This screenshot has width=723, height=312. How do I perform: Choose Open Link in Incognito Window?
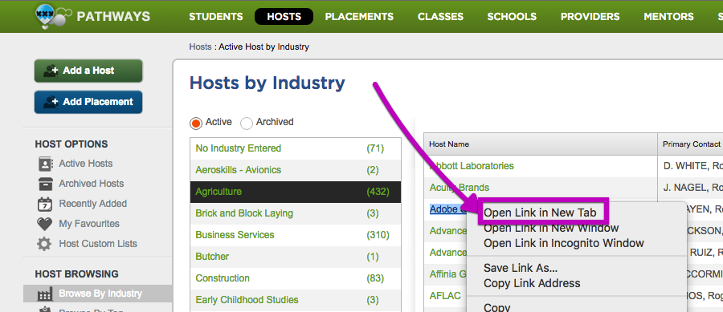[563, 243]
